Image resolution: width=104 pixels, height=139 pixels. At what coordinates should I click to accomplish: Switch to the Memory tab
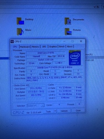pyautogui.click(x=35, y=47)
